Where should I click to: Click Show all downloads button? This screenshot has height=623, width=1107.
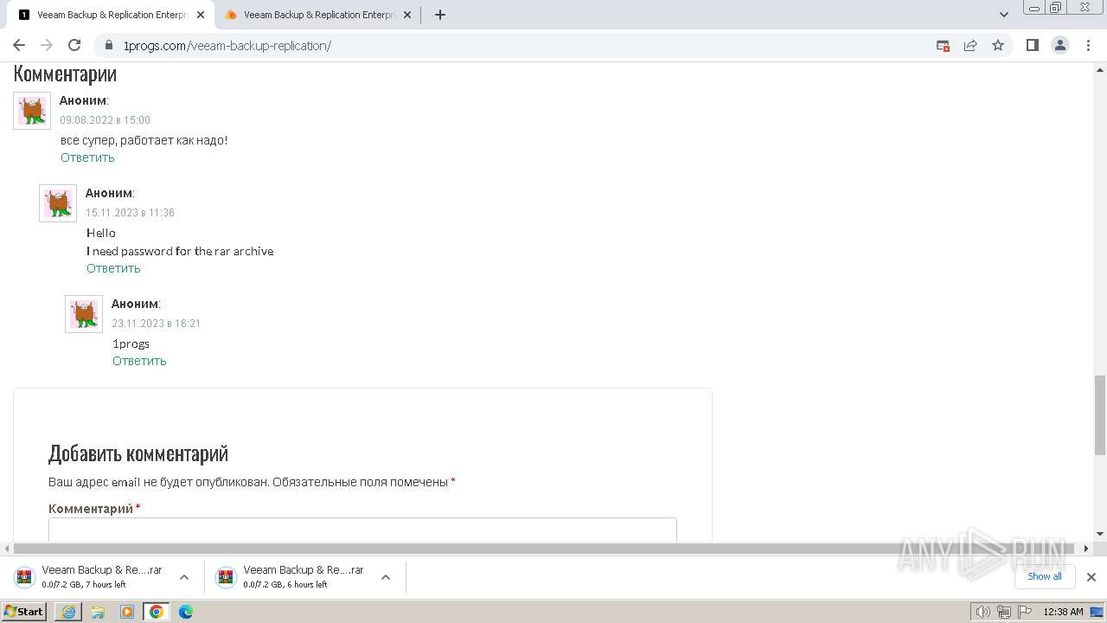coord(1045,576)
